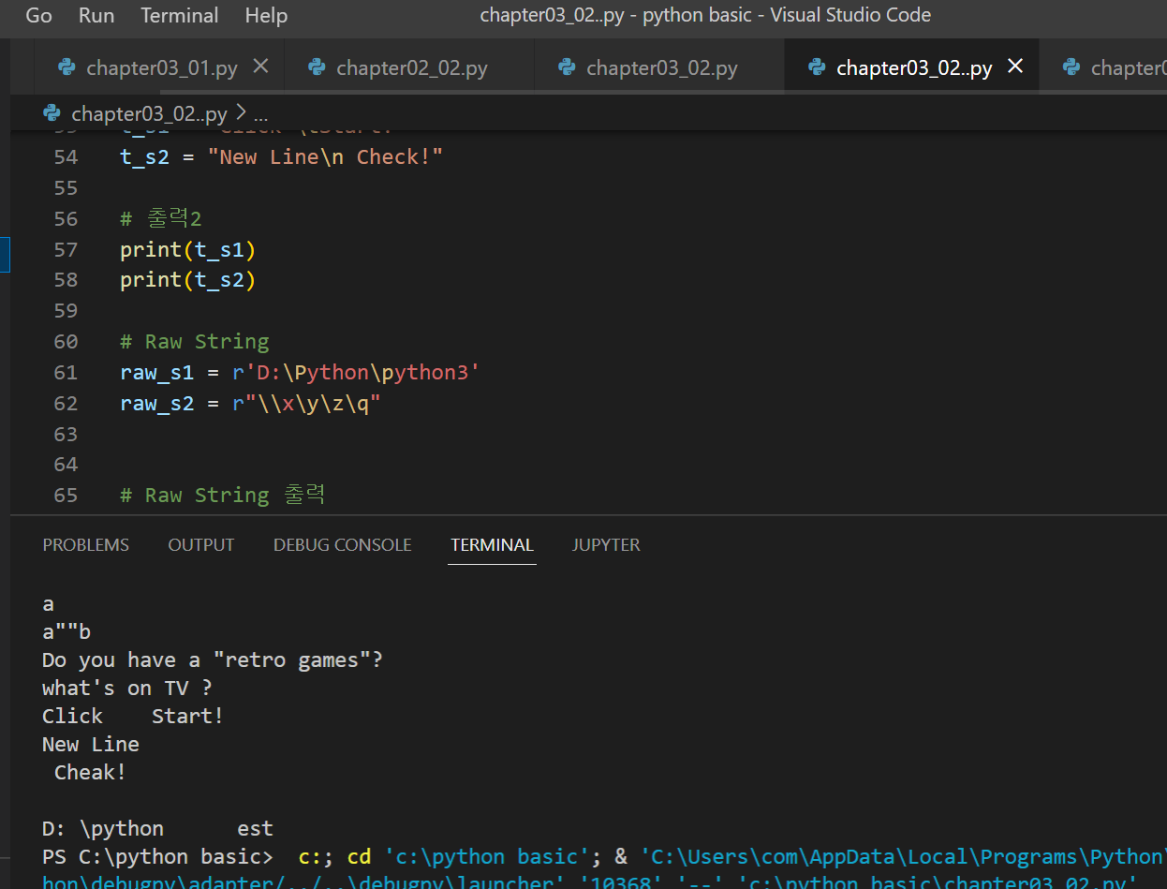This screenshot has width=1167, height=889.
Task: Click Python icon on chapter03_01.py tab
Action: click(x=66, y=67)
